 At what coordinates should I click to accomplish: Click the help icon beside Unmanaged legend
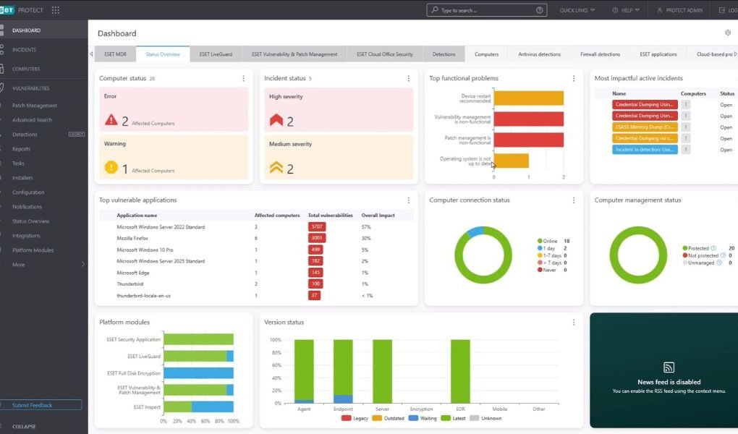[x=719, y=263]
